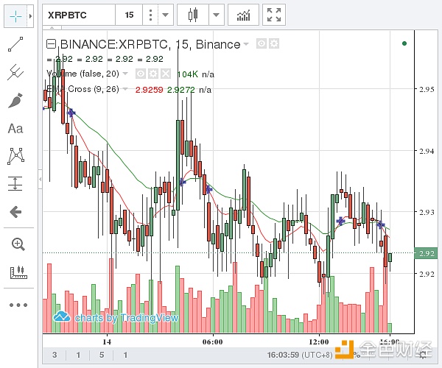442x368 pixels.
Task: Select the crosshair cursor tool
Action: pos(15,16)
